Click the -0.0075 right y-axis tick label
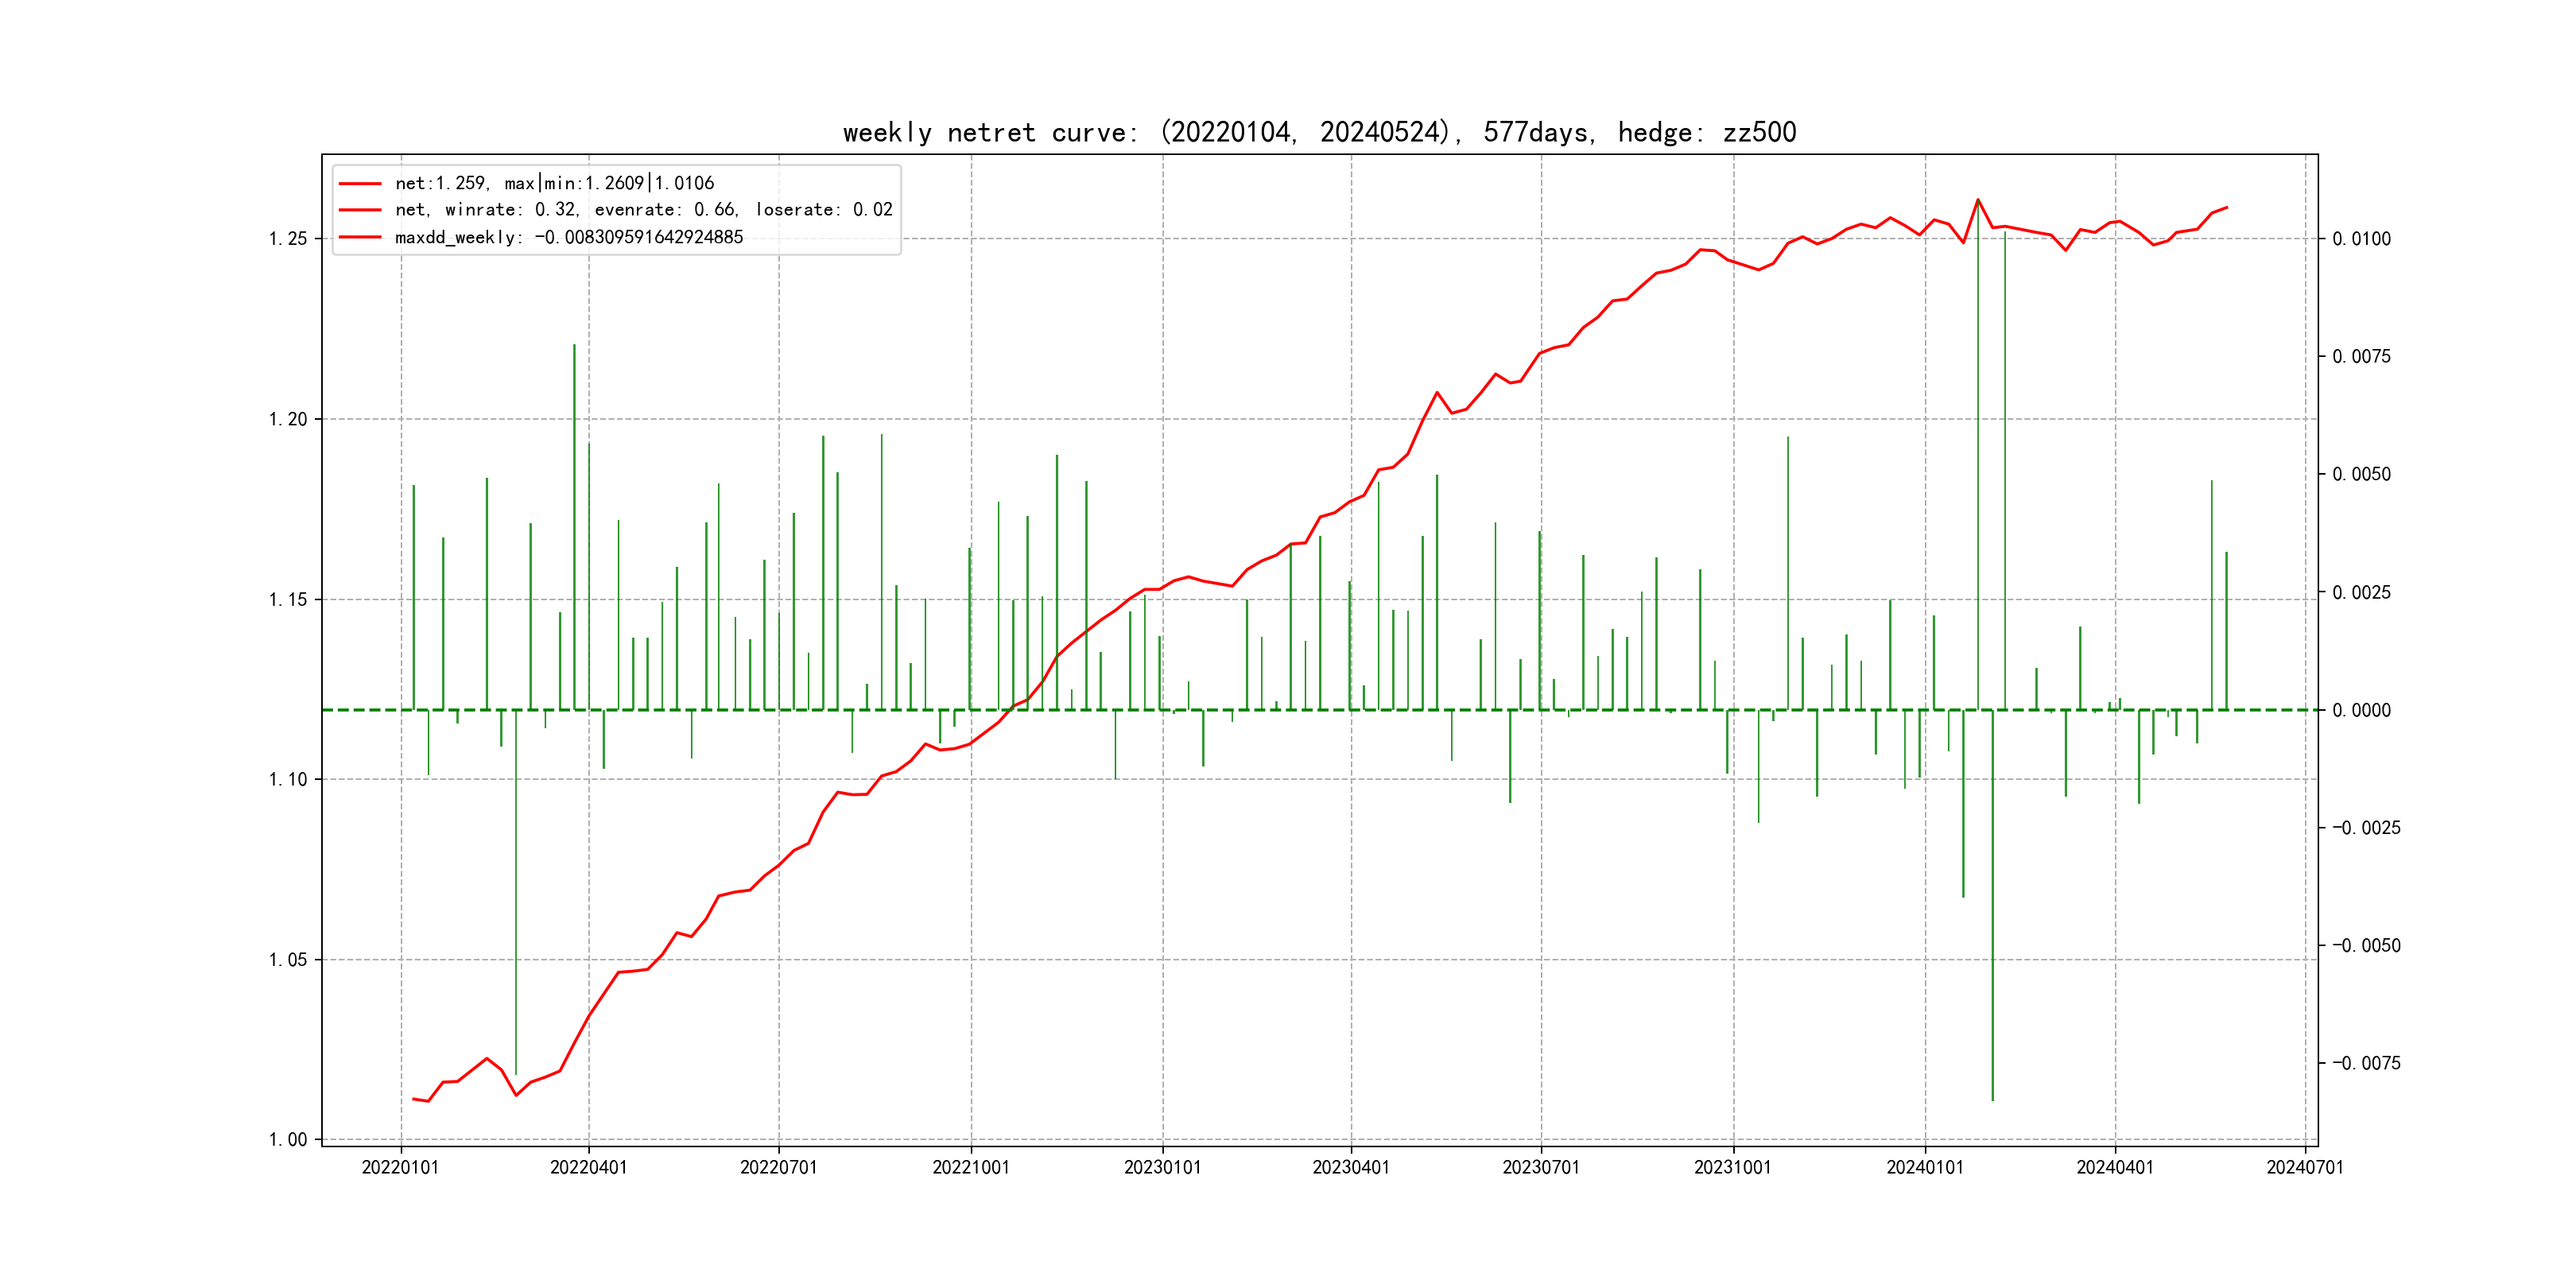2576x1288 pixels. point(2365,1063)
